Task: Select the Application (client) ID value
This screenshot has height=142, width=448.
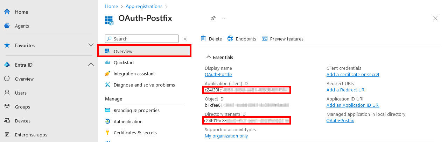Action: pyautogui.click(x=247, y=90)
